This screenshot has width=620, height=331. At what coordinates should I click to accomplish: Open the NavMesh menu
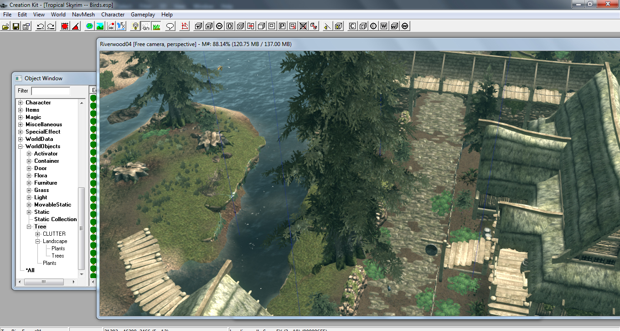tap(83, 15)
